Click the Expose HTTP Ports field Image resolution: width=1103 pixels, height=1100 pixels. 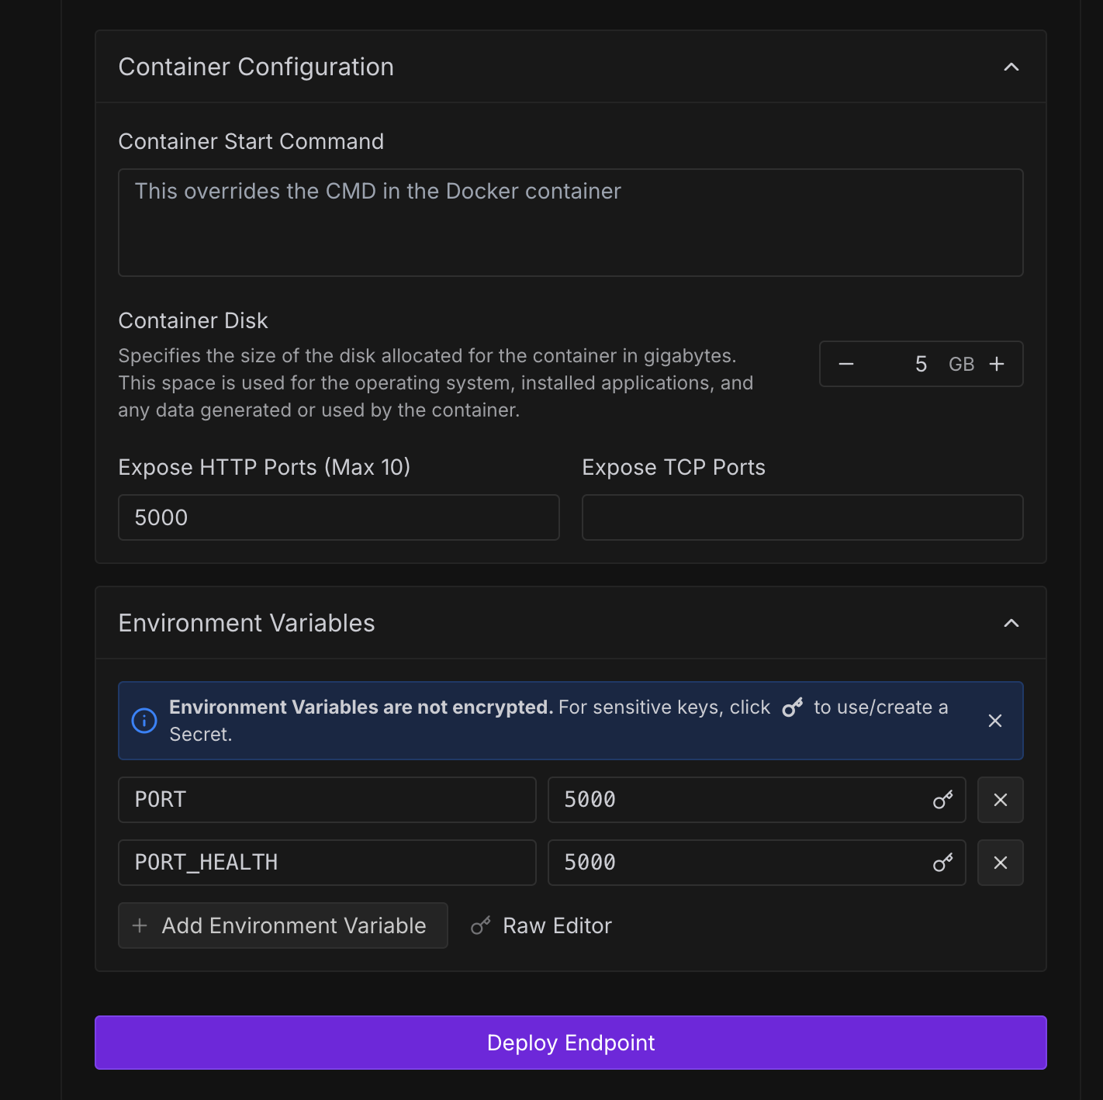tap(338, 517)
